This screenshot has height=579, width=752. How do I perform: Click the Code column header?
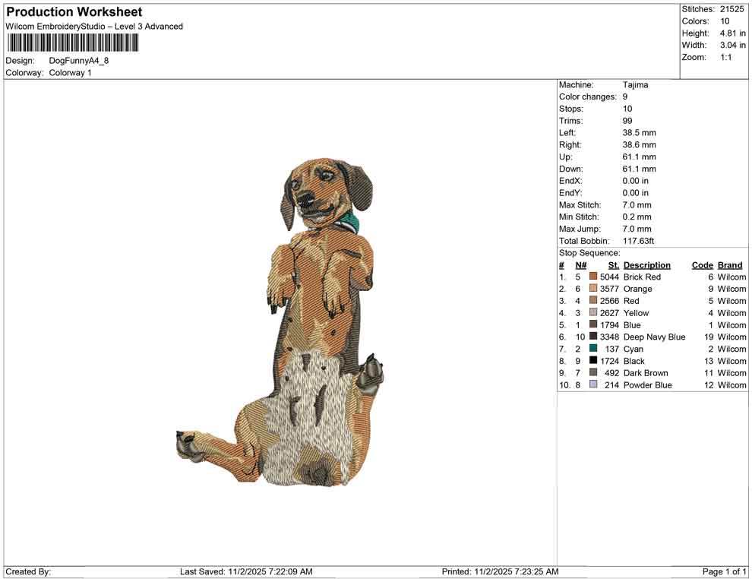coord(703,265)
